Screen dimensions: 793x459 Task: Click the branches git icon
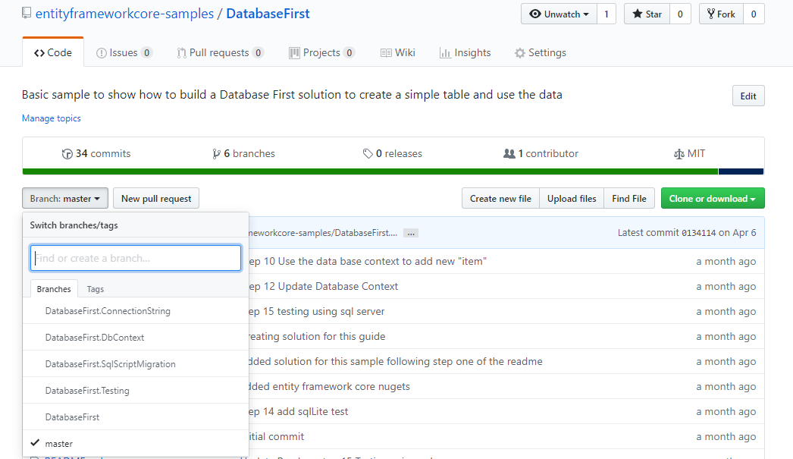click(217, 154)
